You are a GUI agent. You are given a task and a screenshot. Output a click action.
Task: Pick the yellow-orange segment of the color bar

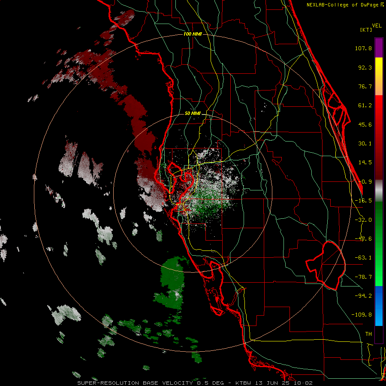point(379,76)
